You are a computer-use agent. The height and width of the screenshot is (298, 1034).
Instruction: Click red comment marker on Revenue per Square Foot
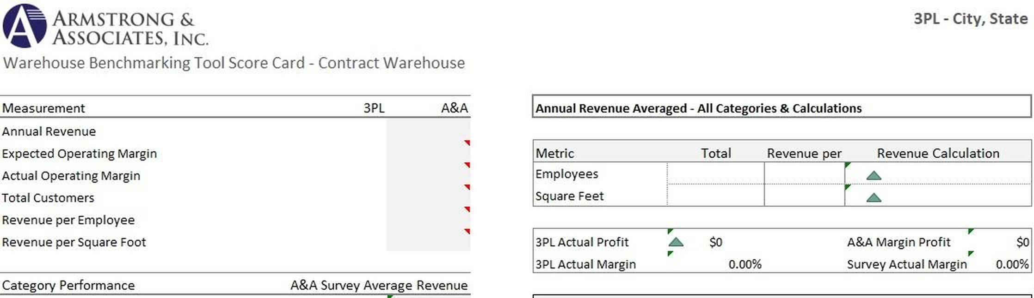coord(467,232)
